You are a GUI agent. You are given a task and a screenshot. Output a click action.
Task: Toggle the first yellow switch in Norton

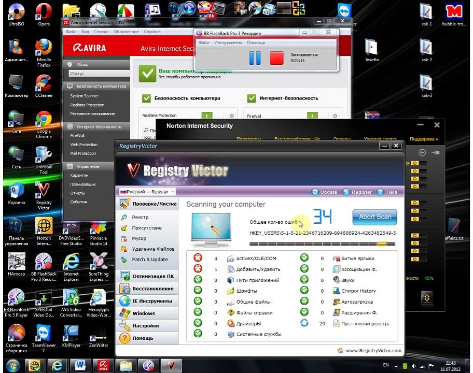coord(419,163)
